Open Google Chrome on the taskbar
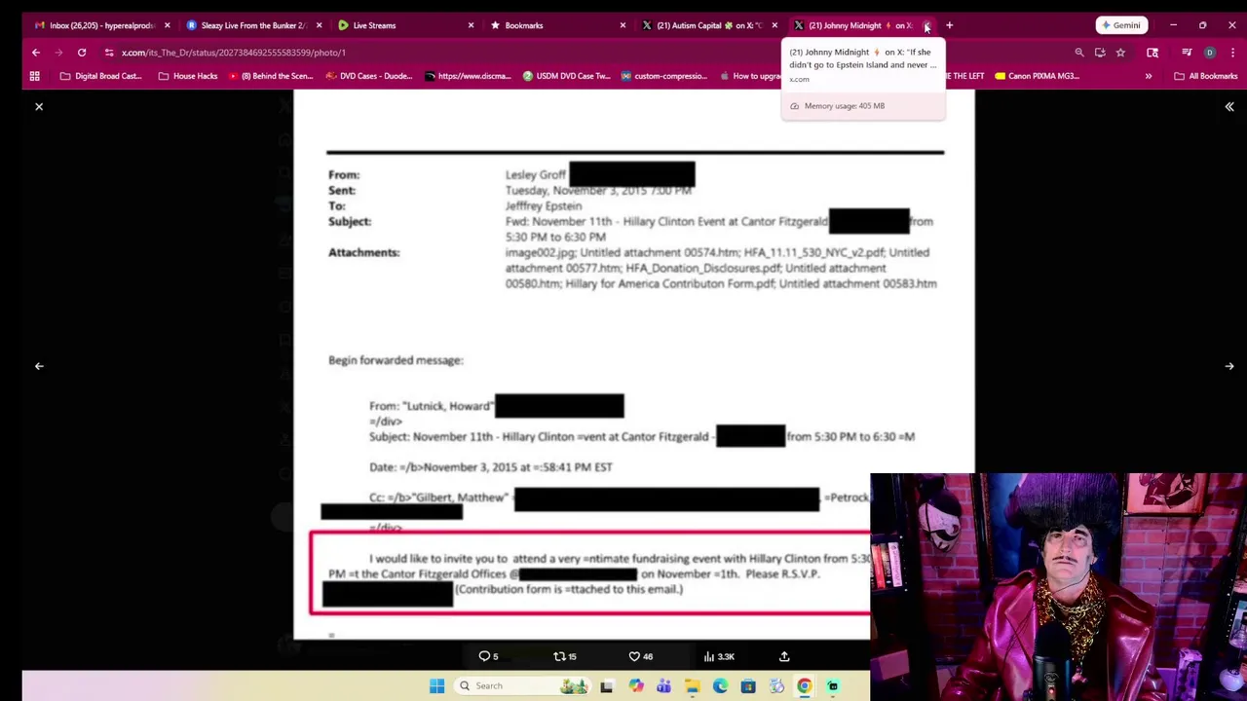1247x701 pixels. click(805, 686)
